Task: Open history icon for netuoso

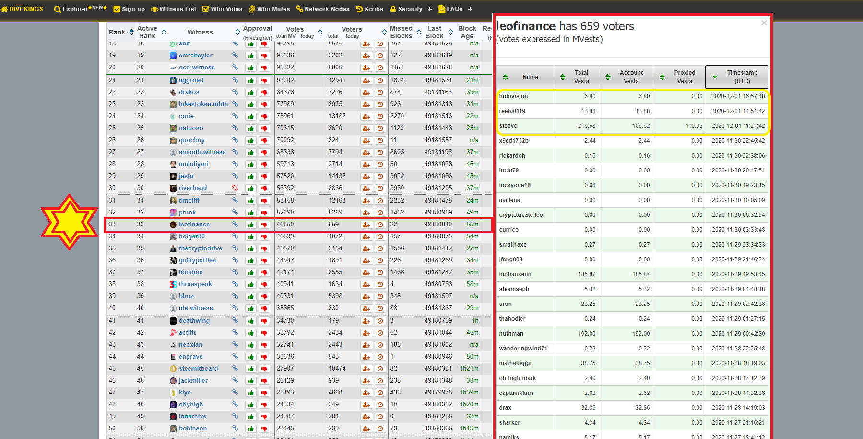Action: [x=380, y=128]
